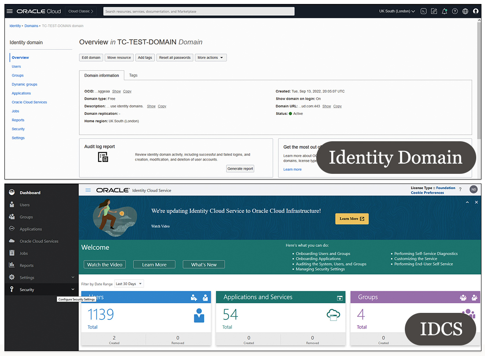Open the Oracle Cloud hamburger navigation menu

(x=10, y=11)
